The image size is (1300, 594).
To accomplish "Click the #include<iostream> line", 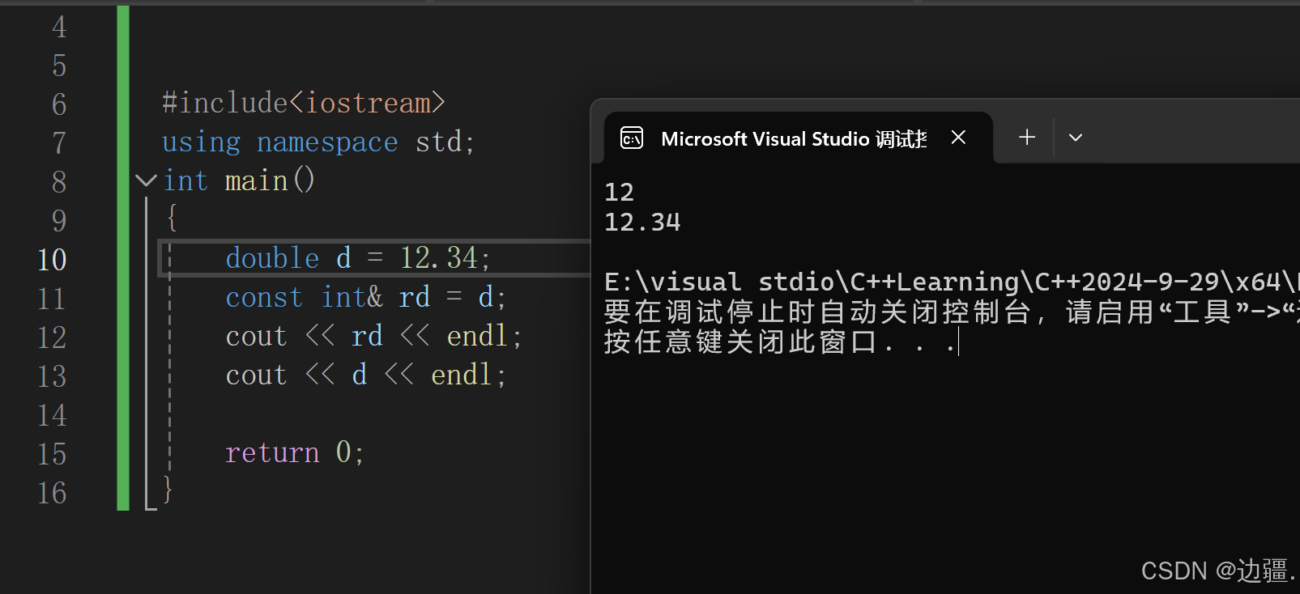I will coord(304,103).
